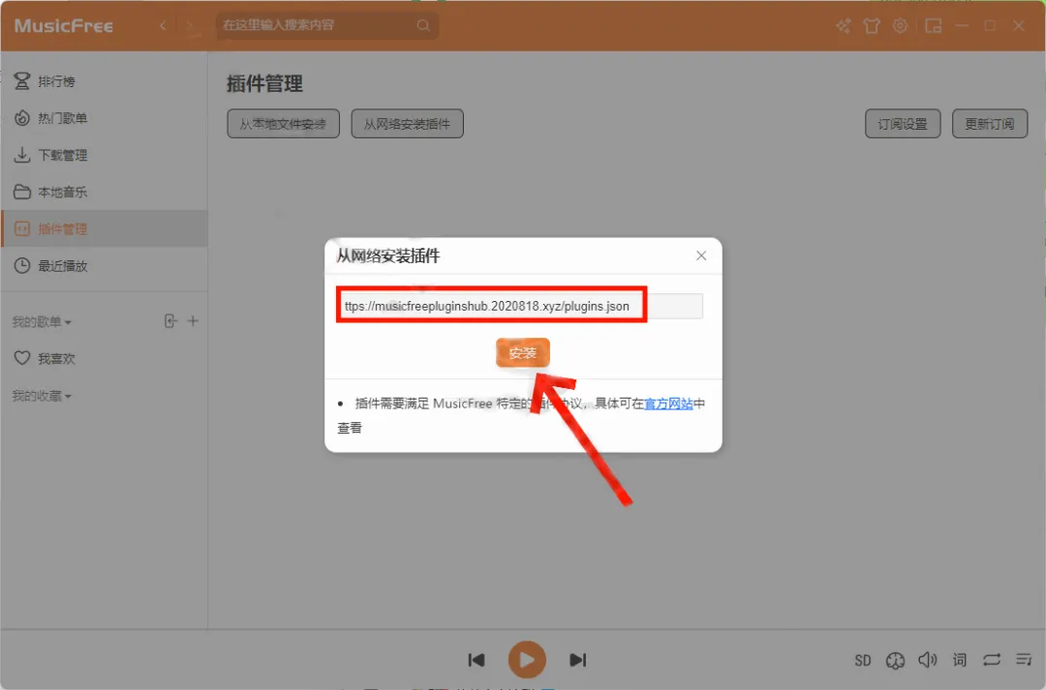Click the 最近播放 clock icon
The width and height of the screenshot is (1046, 690).
[x=22, y=266]
